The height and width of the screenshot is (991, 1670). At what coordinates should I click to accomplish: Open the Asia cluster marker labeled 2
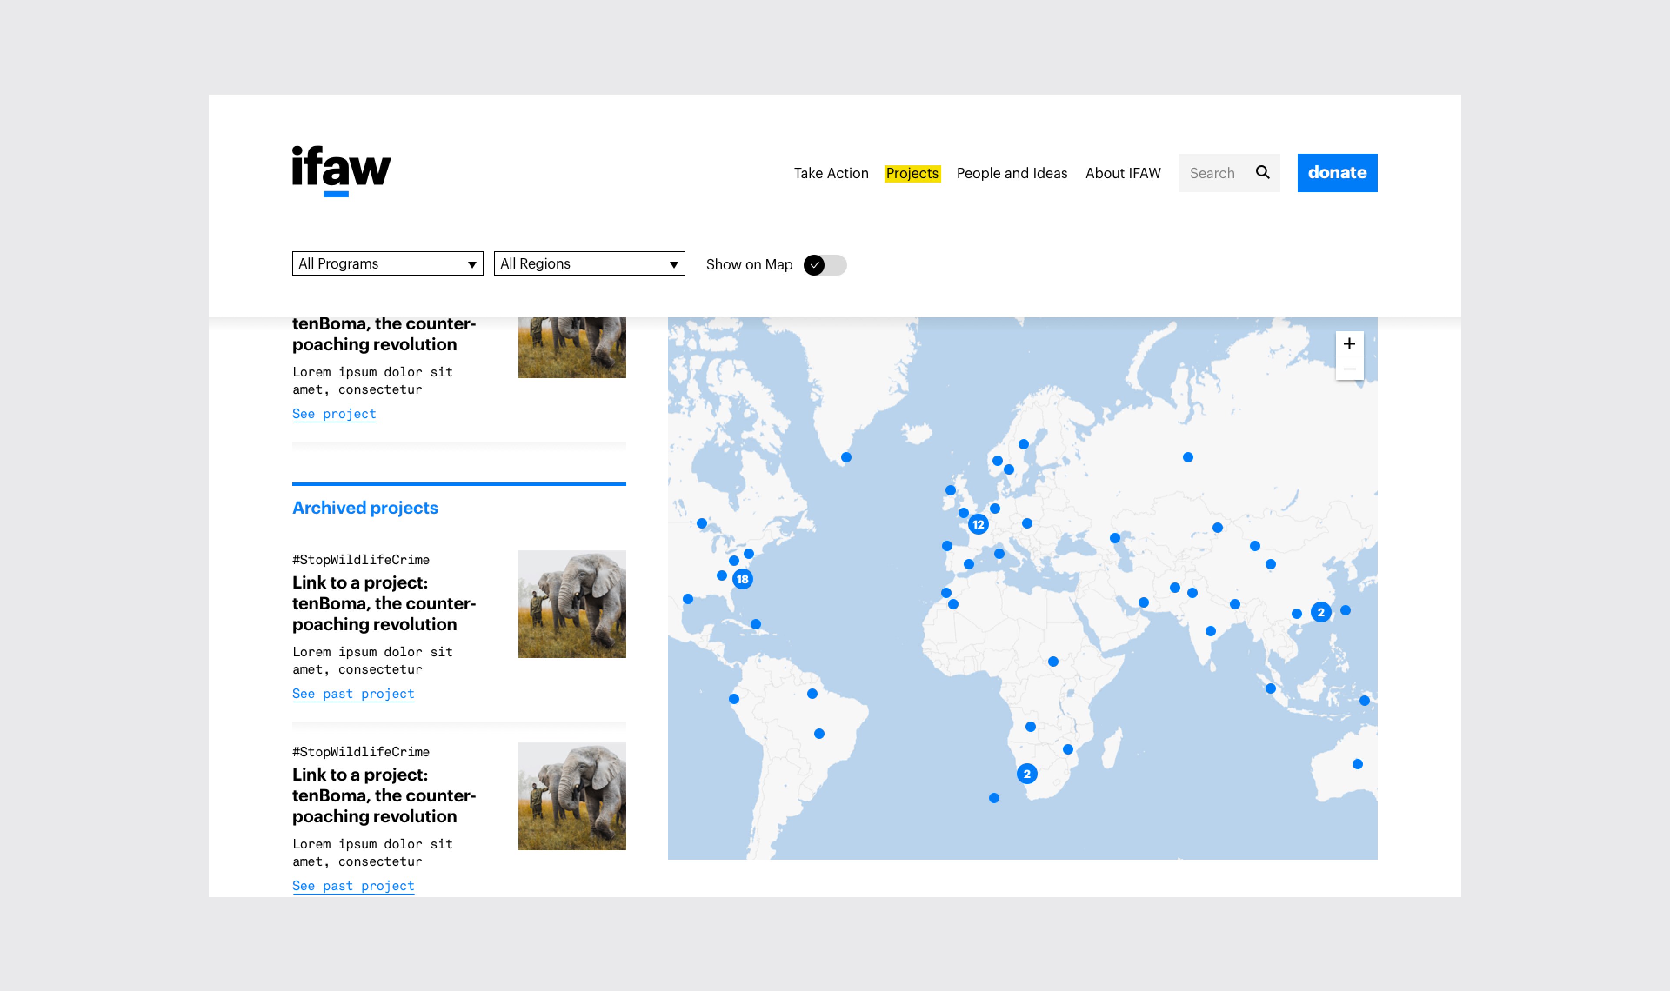(1321, 612)
